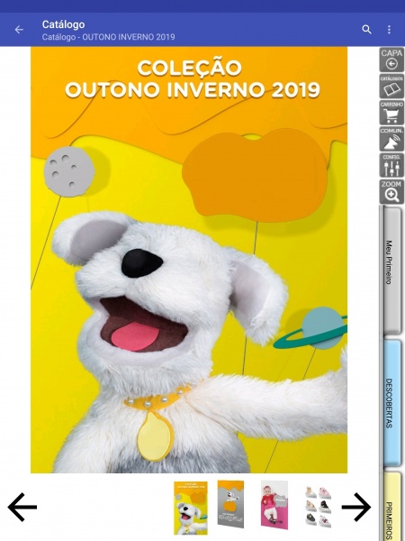
Task: Select the PRIMEIROS side tab
Action: (x=391, y=507)
